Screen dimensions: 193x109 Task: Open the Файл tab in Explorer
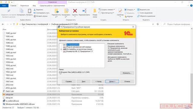click(x=4, y=5)
